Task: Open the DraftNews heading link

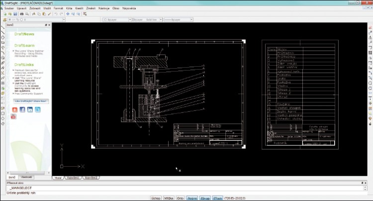Action: pos(24,34)
